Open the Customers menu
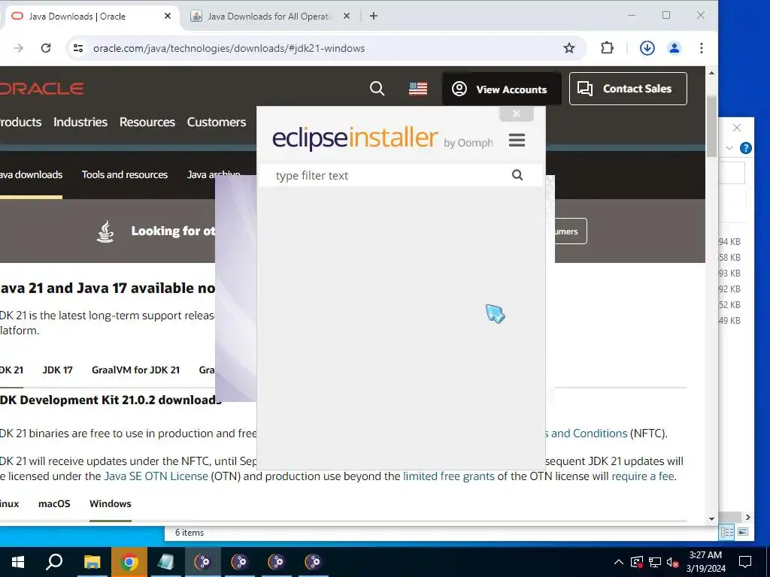 pyautogui.click(x=216, y=122)
